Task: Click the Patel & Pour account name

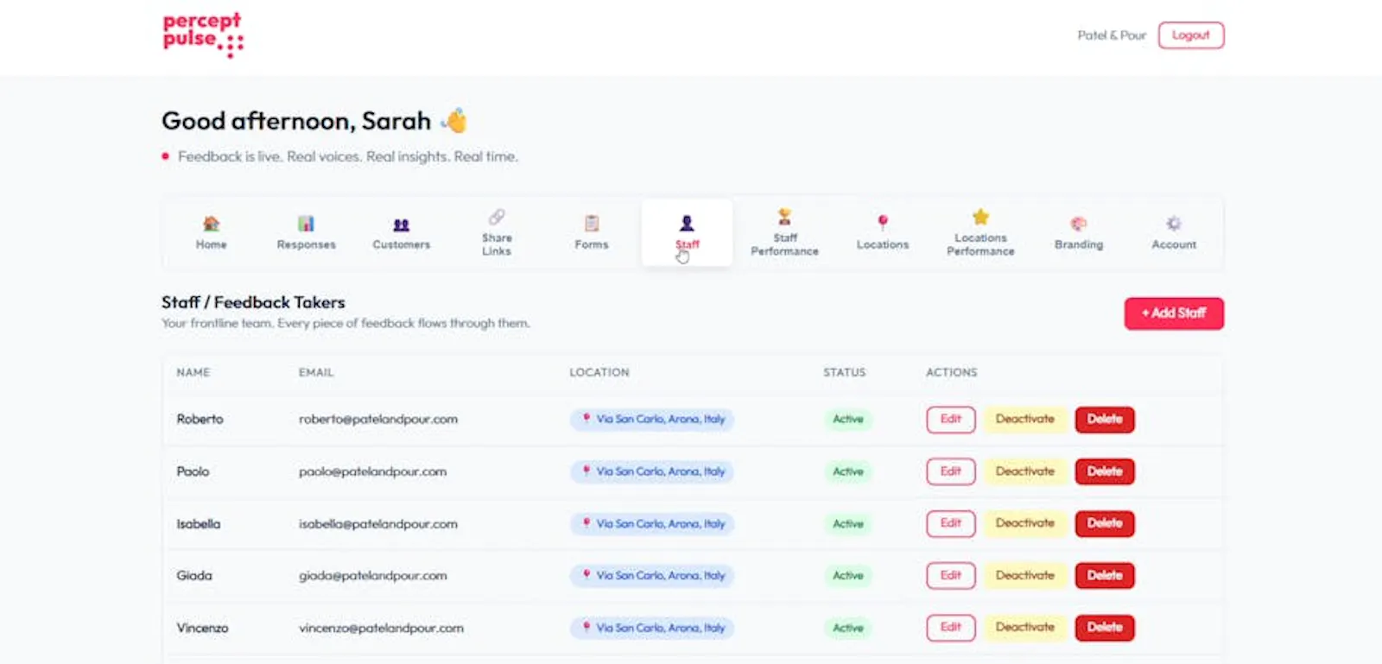Action: point(1112,35)
